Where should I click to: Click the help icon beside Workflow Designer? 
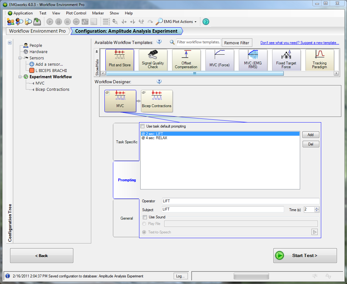coord(159,82)
